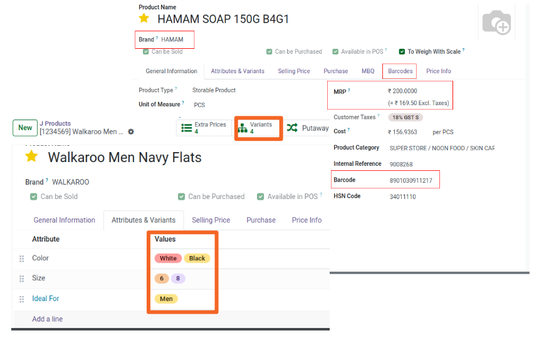Open Extra Prices stat button
Image resolution: width=534 pixels, height=338 pixels.
204,128
